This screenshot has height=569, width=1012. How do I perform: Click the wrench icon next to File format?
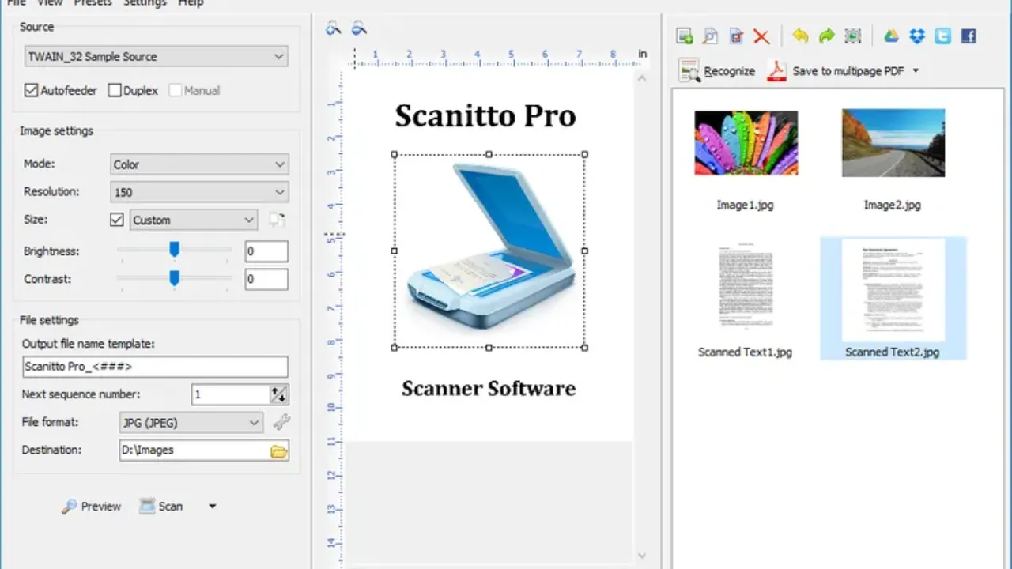point(281,423)
